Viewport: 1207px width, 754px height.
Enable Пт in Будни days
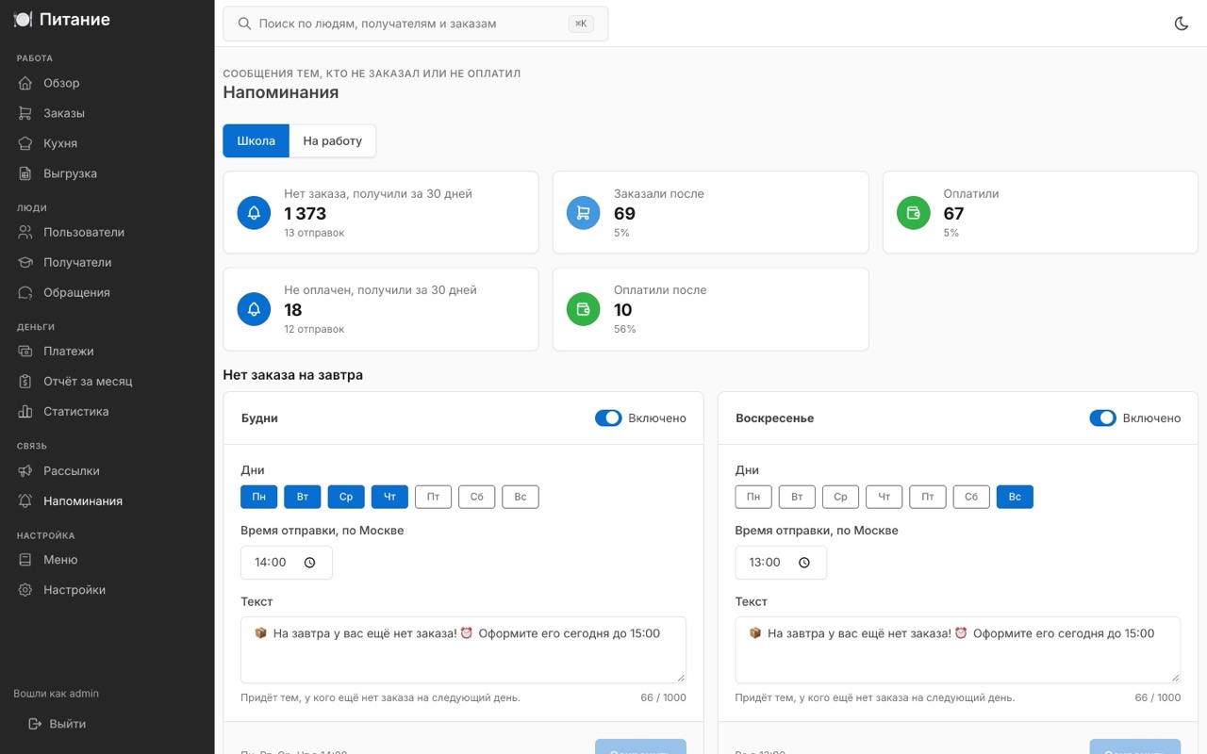pos(433,497)
